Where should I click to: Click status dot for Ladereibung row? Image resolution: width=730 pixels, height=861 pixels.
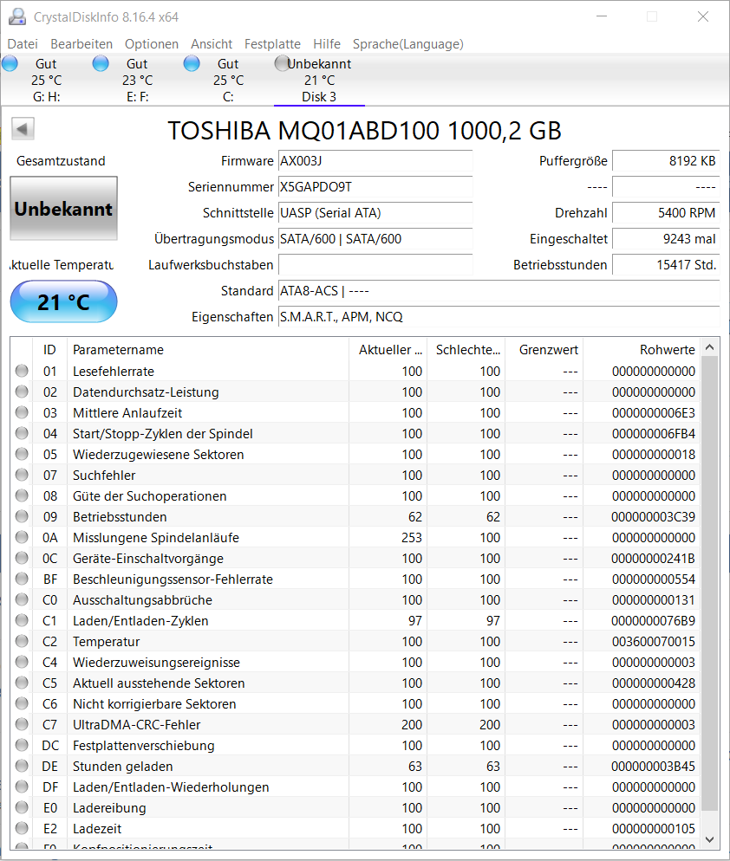22,807
